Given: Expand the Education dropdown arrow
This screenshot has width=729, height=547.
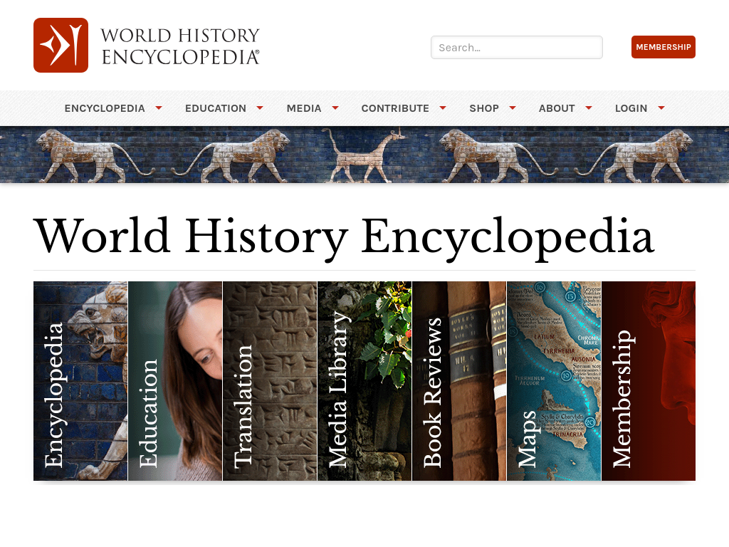Looking at the screenshot, I should 260,108.
